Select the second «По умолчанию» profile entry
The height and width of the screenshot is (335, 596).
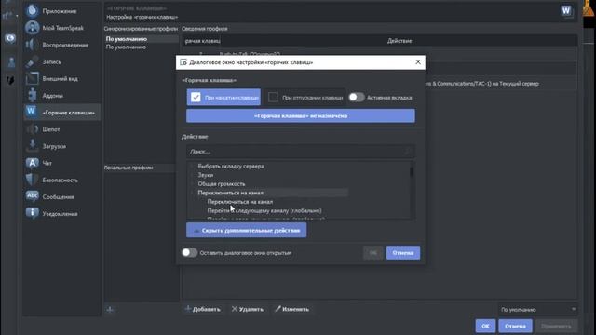pos(126,47)
